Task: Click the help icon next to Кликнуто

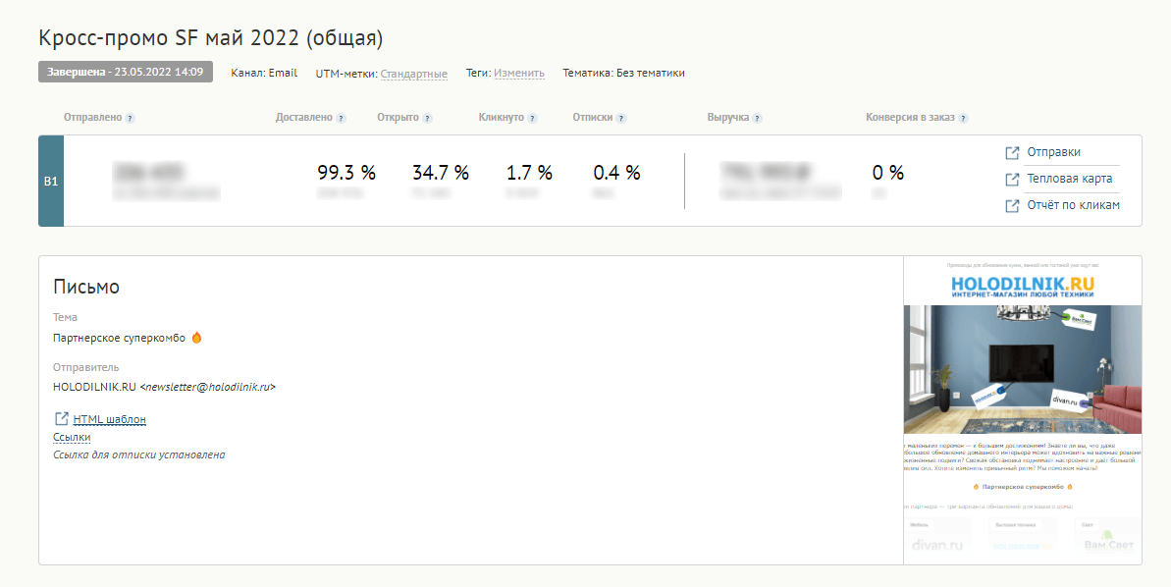Action: [532, 118]
